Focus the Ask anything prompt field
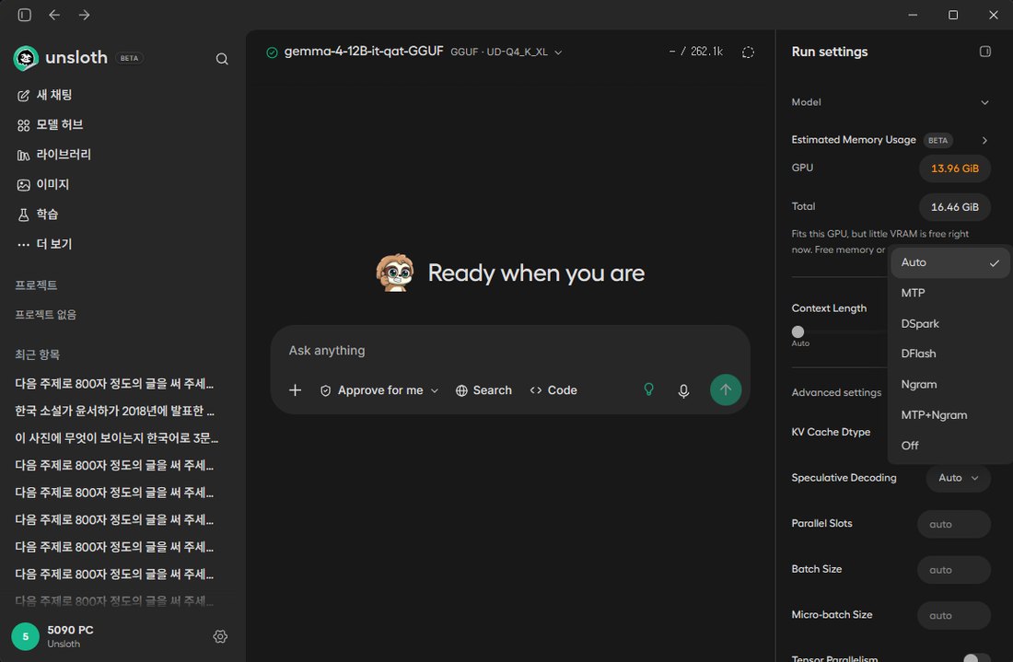This screenshot has width=1013, height=662. pos(510,351)
